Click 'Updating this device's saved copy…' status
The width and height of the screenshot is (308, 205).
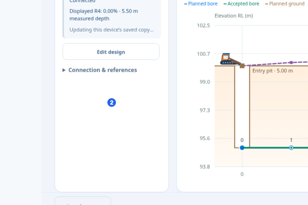tap(111, 30)
